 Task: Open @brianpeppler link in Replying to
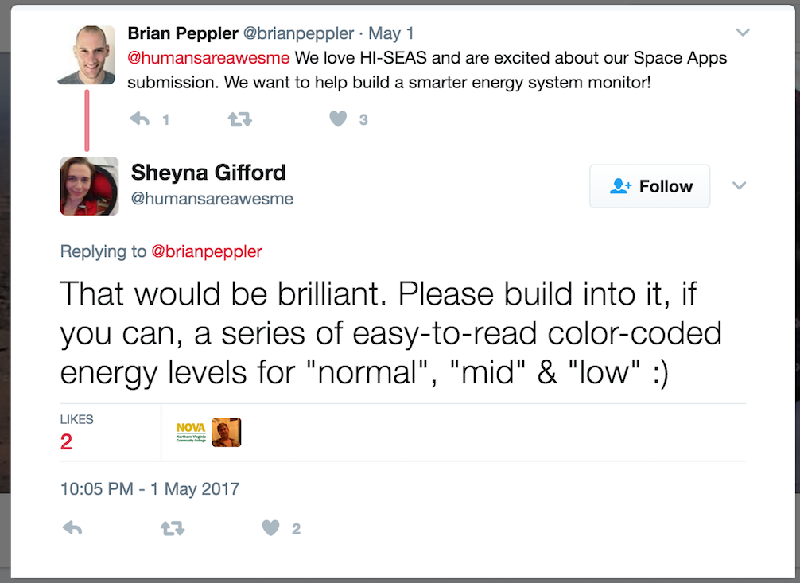(207, 251)
